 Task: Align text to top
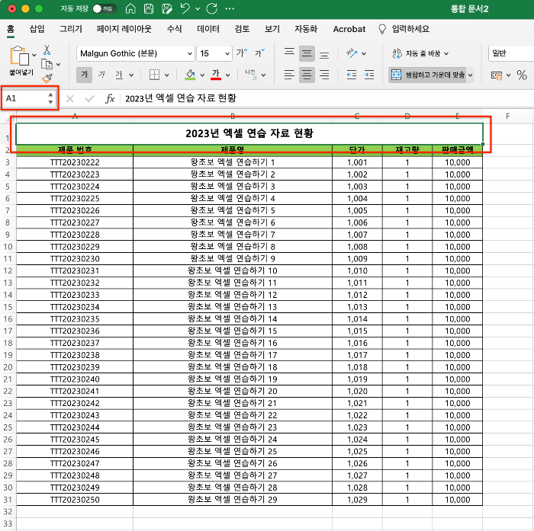point(289,53)
